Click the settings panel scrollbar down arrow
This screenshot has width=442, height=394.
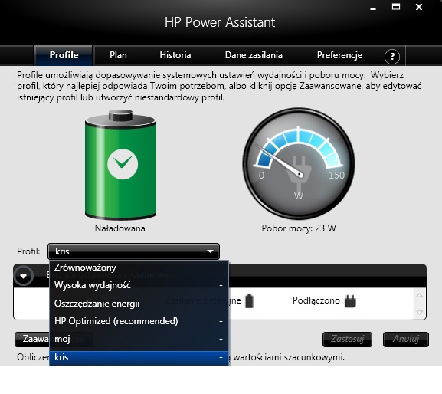[420, 312]
